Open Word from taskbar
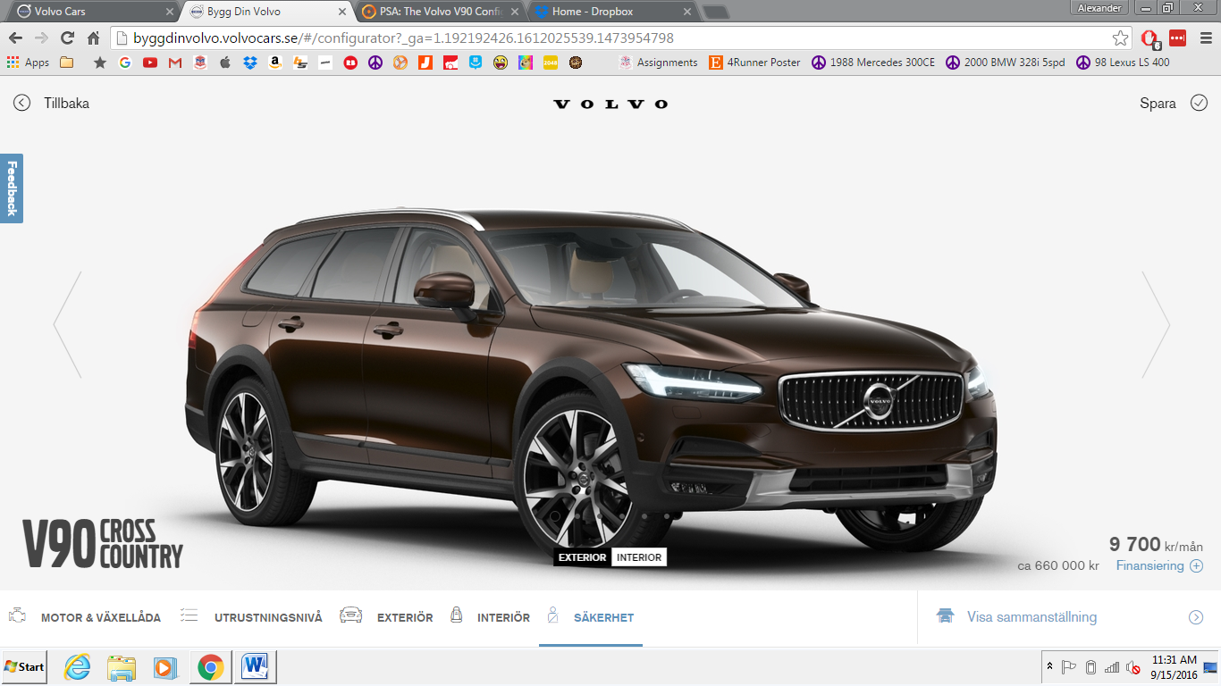The height and width of the screenshot is (686, 1221). click(255, 667)
